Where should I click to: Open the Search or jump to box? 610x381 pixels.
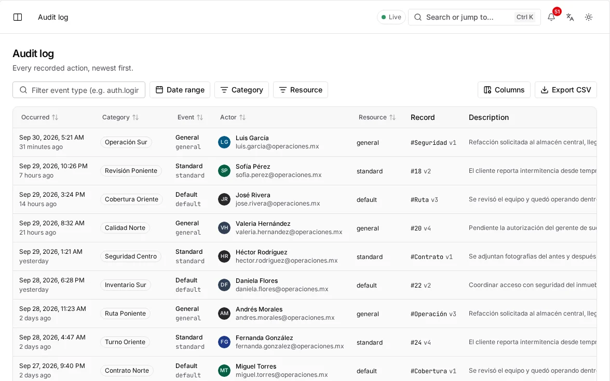coord(474,17)
